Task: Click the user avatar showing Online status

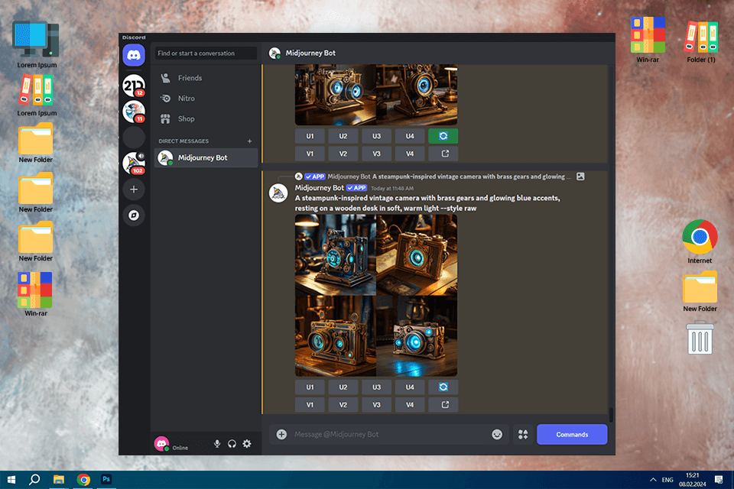Action: 161,444
